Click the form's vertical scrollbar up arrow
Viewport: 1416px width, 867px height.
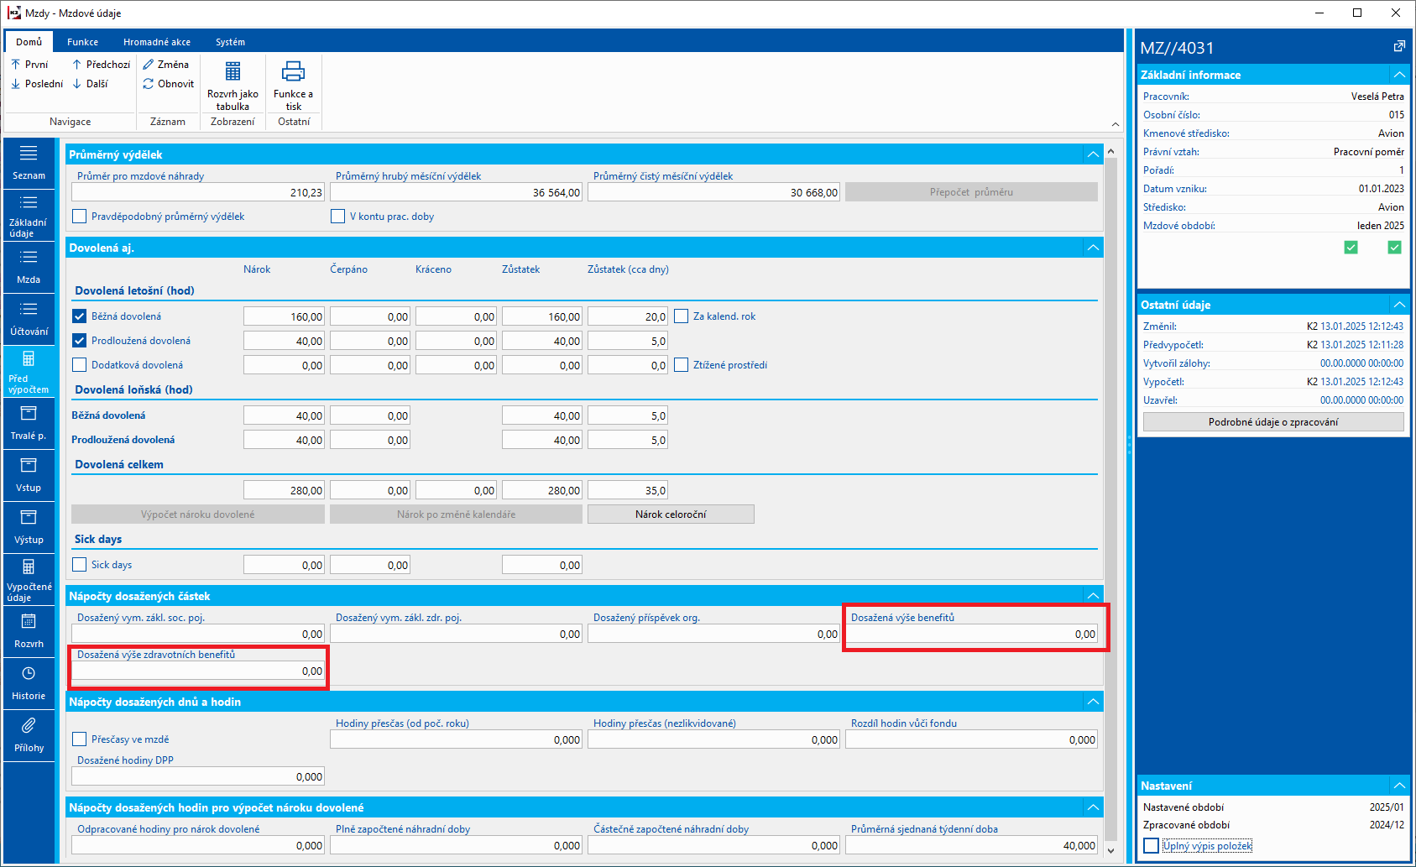(1110, 152)
